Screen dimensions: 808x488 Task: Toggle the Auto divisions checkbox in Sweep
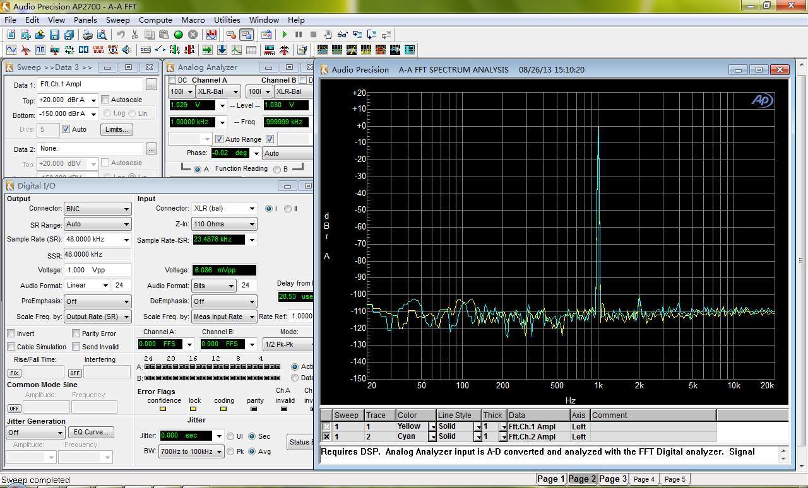click(x=66, y=129)
